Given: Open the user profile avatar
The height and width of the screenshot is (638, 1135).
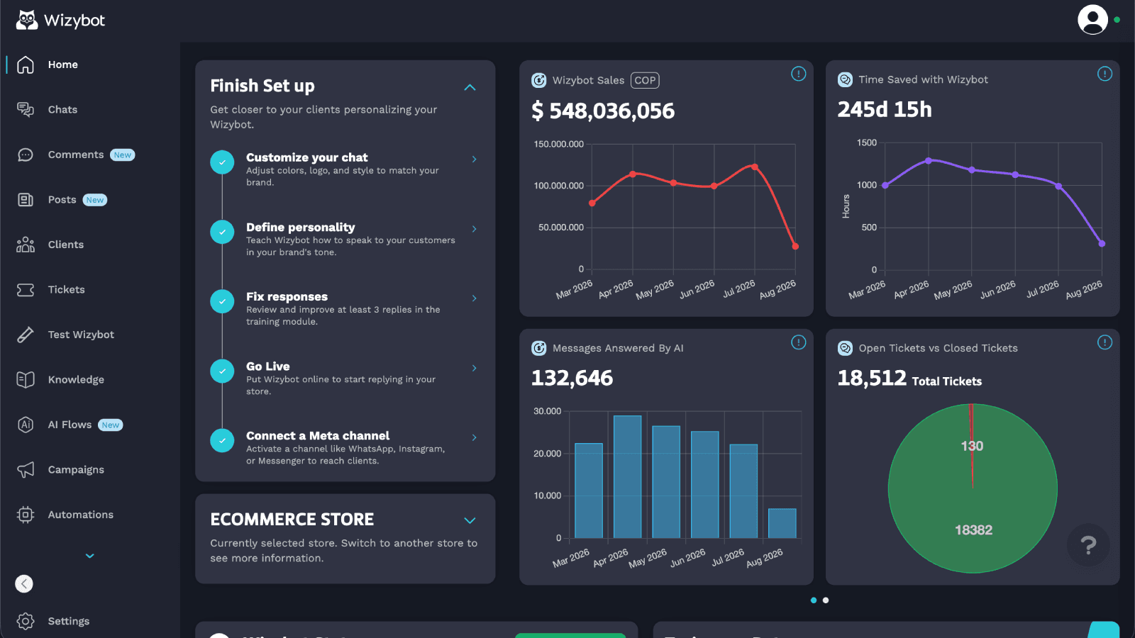Looking at the screenshot, I should click(x=1092, y=20).
